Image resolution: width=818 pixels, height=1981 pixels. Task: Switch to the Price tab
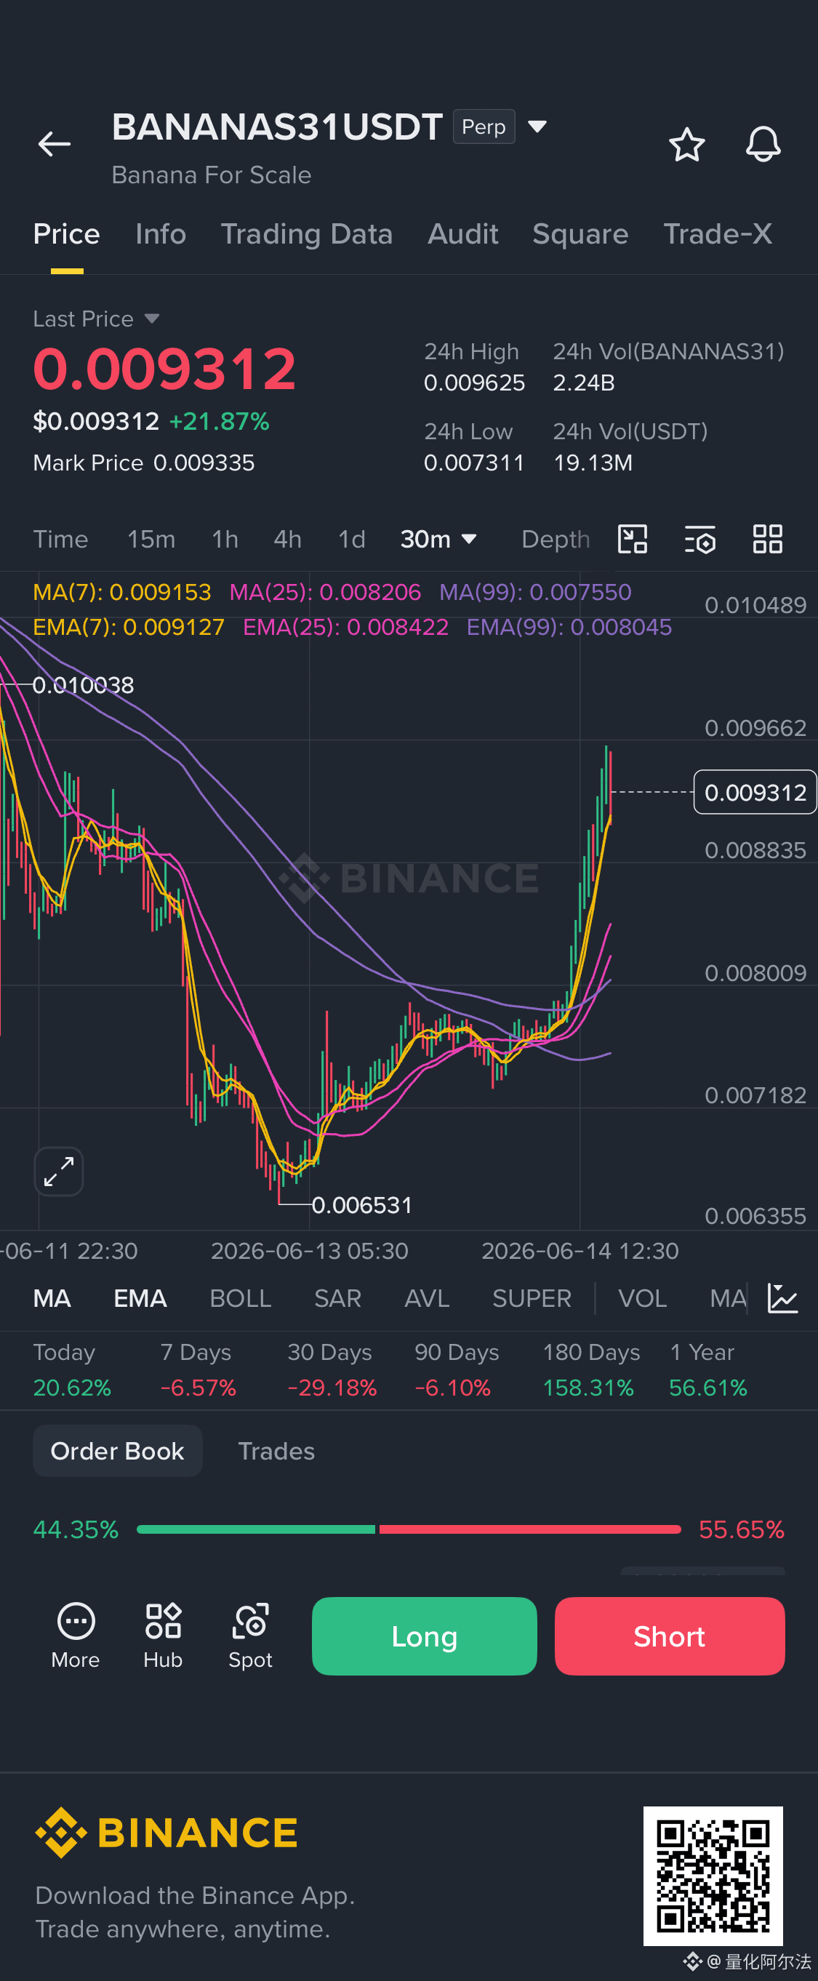click(66, 233)
